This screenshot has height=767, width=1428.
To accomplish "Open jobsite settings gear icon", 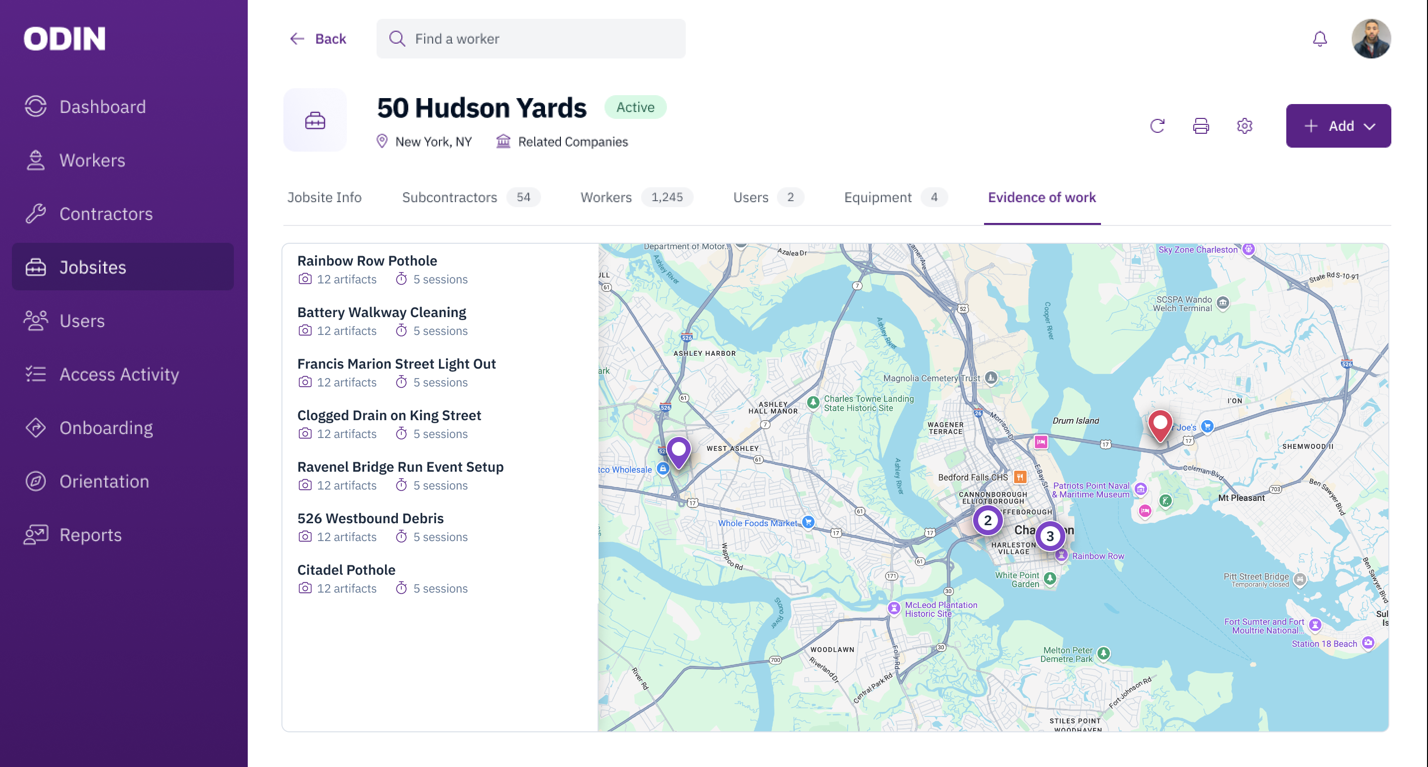I will click(x=1245, y=126).
